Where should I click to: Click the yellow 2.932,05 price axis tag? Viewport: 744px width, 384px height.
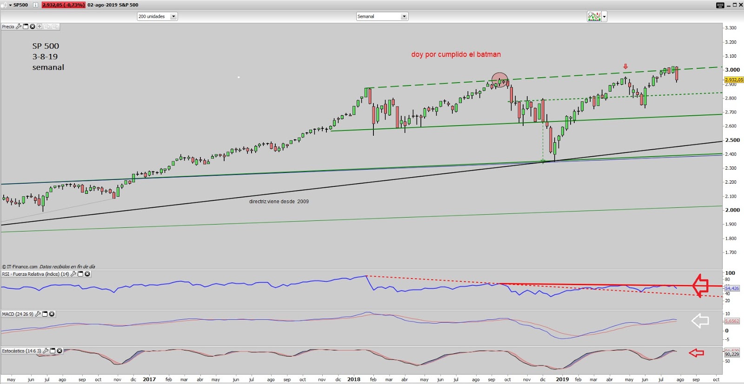(734, 79)
